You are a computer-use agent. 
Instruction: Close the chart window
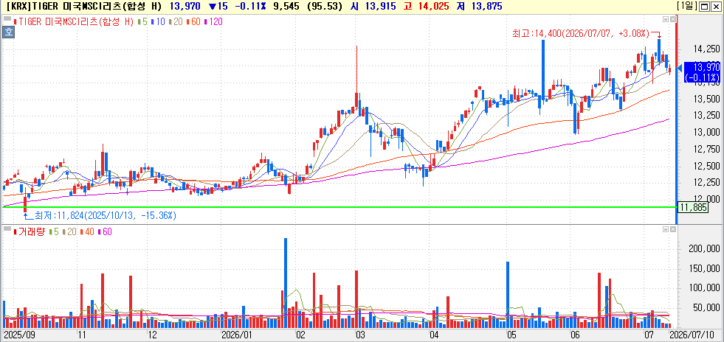(715, 7)
